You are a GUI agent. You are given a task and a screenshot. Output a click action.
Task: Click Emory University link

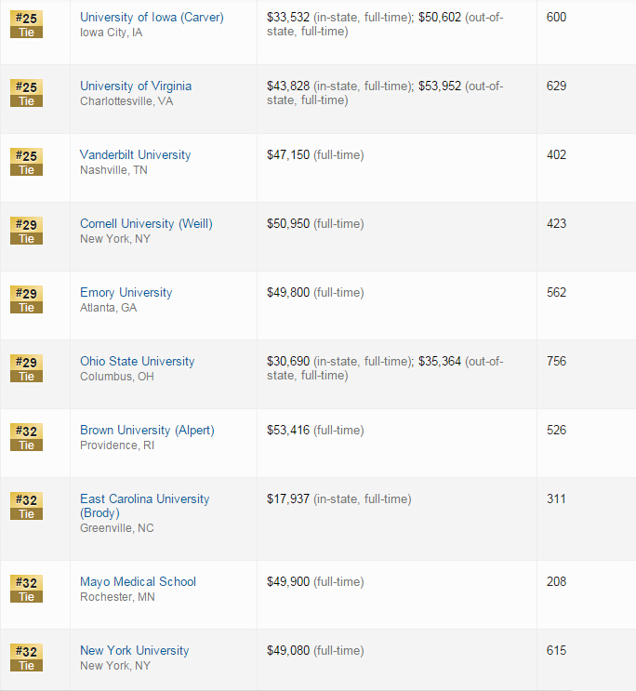tap(126, 292)
